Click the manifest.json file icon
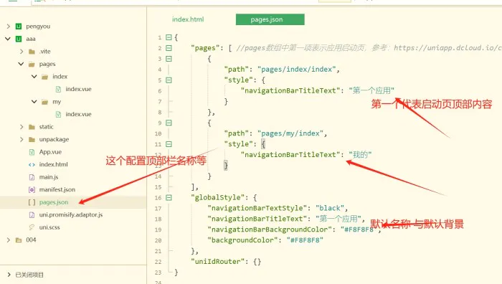 (x=32, y=189)
